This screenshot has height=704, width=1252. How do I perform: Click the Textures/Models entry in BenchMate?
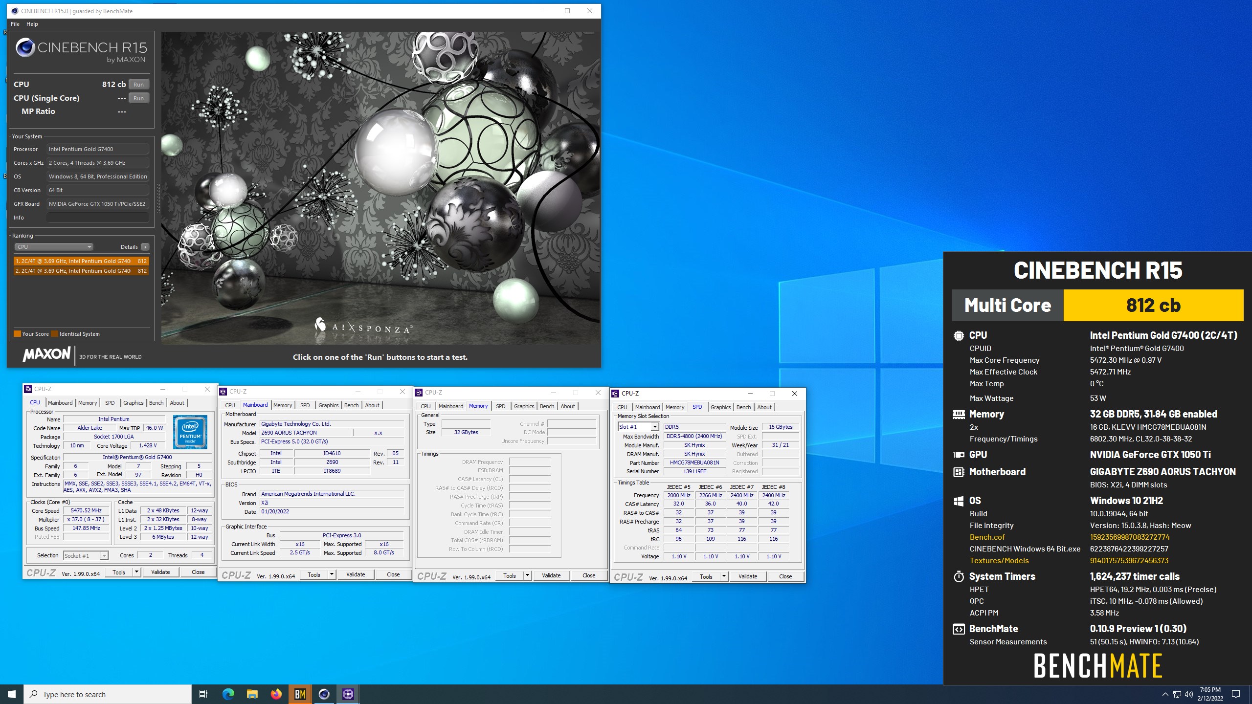(999, 561)
